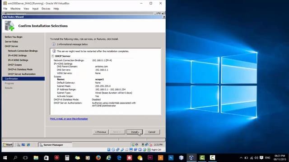
Task: Click the ENG language indicator
Action: (x=268, y=157)
